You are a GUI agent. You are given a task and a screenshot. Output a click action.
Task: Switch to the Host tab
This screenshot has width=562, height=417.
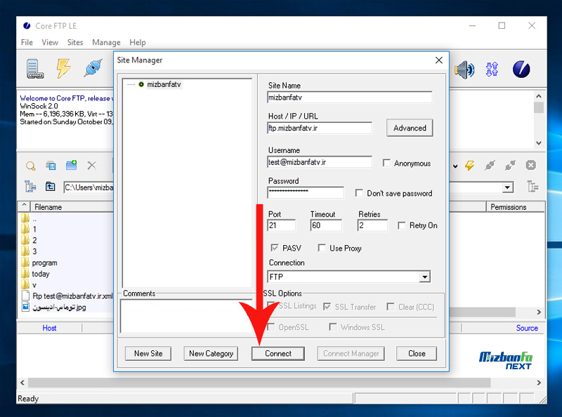tap(49, 328)
